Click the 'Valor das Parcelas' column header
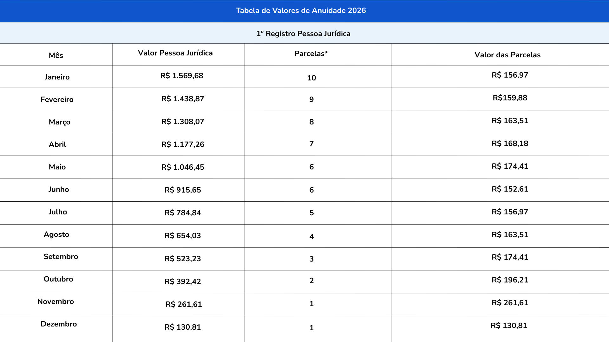Image resolution: width=609 pixels, height=342 pixels. 507,55
